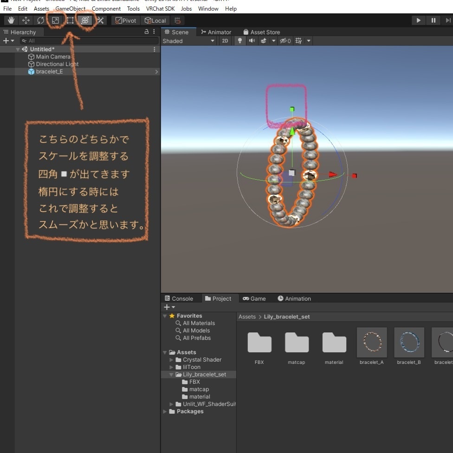Open Hierarchy panel options menu

[154, 32]
